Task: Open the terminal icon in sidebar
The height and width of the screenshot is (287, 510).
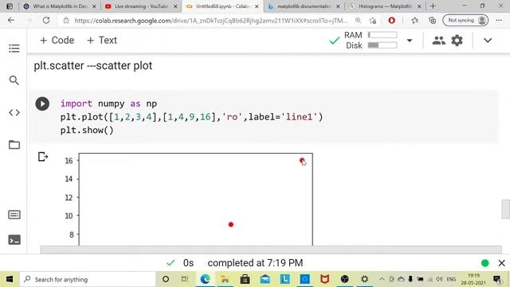Action: [14, 240]
